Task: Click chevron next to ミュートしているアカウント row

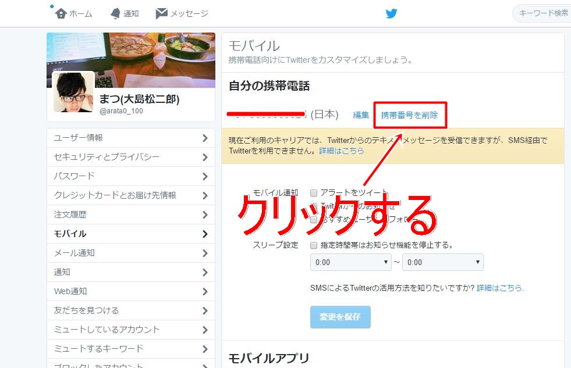Action: pos(205,330)
